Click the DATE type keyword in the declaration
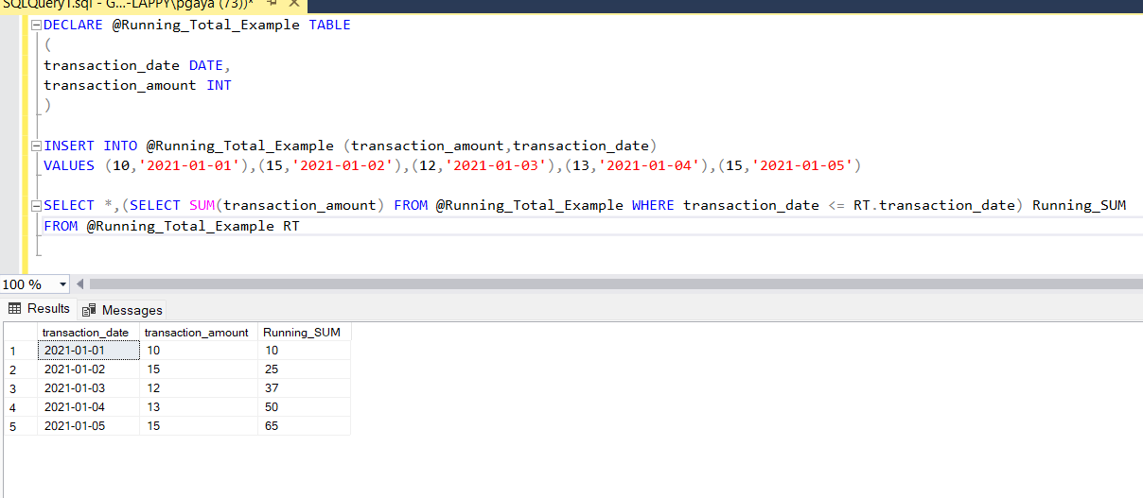Image resolution: width=1143 pixels, height=498 pixels. click(x=206, y=65)
